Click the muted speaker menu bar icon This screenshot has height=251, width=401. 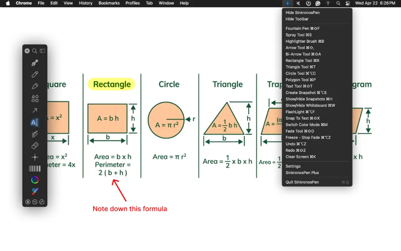pyautogui.click(x=298, y=3)
